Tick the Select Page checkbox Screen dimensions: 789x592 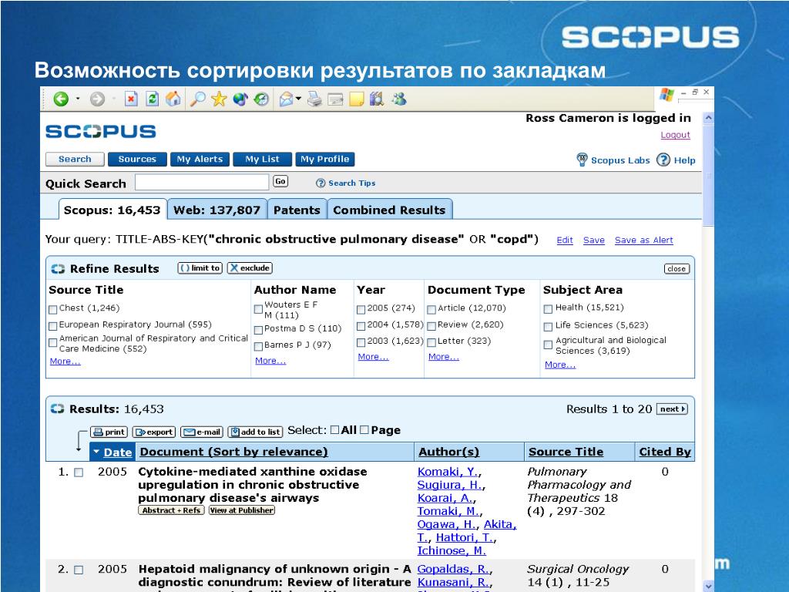tap(364, 430)
